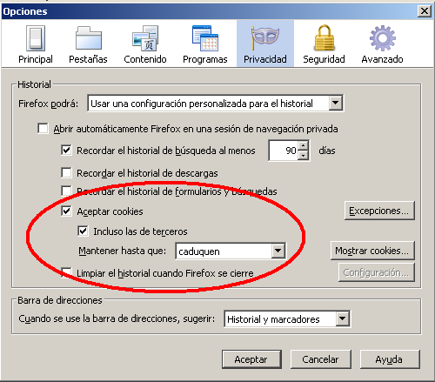Open the Avanzado gear icon
Image resolution: width=435 pixels, height=382 pixels.
(382, 38)
